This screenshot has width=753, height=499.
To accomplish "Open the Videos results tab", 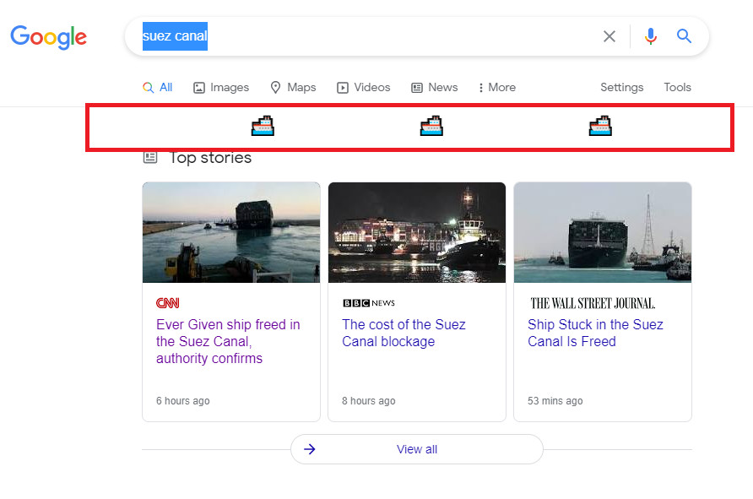I will [364, 88].
